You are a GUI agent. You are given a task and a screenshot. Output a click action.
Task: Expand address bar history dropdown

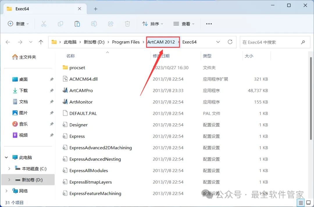(218, 42)
